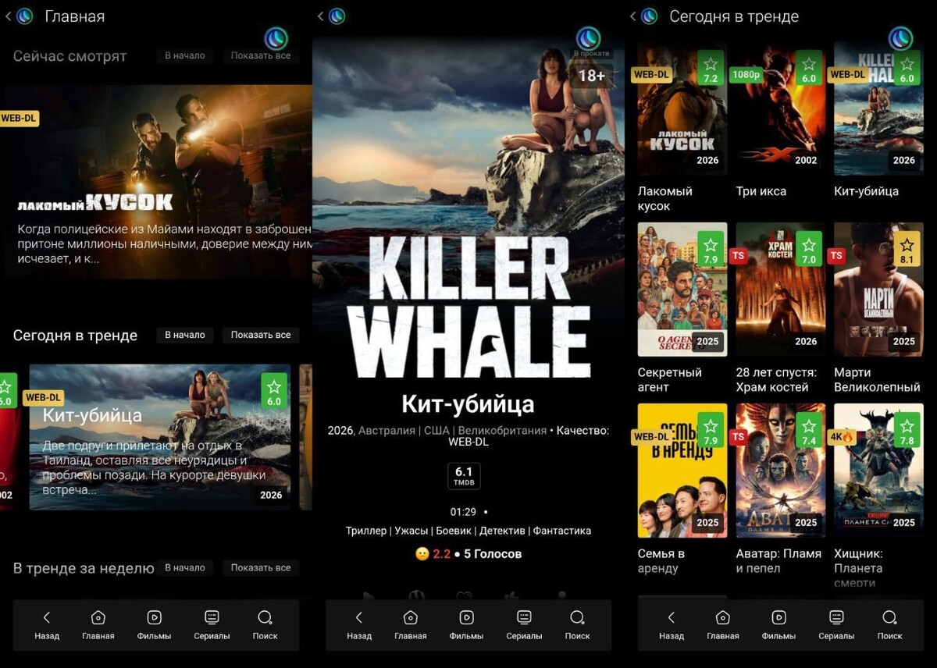This screenshot has height=668, width=937.
Task: Open the Хищник: Планета смерти poster
Action: [x=878, y=471]
